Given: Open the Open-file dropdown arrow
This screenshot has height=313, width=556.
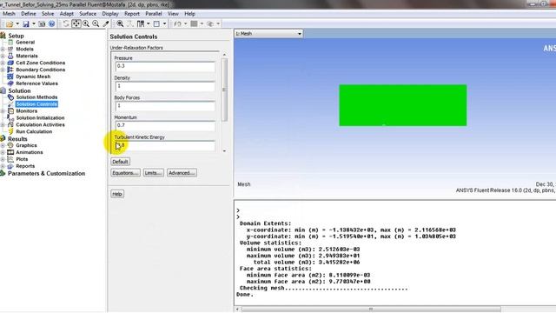Looking at the screenshot, I should tap(17, 23).
